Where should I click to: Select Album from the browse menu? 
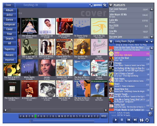(10, 10)
